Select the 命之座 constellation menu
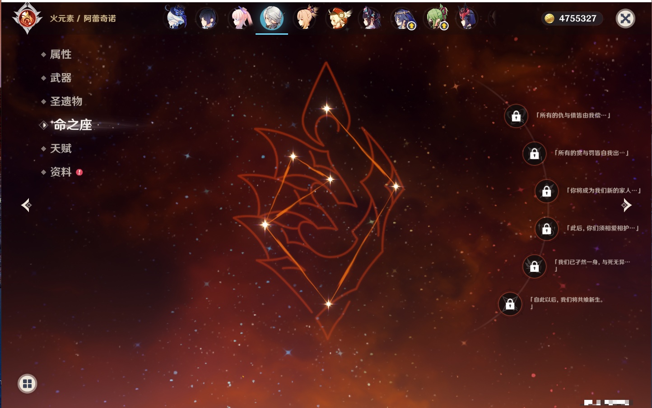The image size is (652, 408). click(x=72, y=125)
